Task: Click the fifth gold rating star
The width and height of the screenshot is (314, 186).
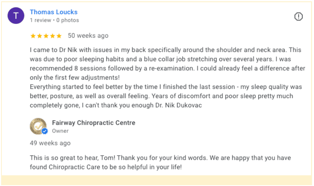Action: click(x=59, y=36)
